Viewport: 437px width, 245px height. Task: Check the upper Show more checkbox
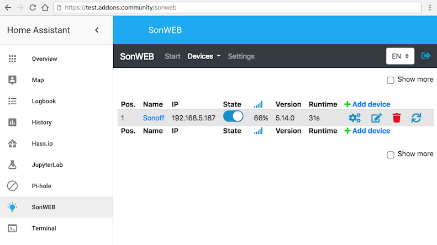click(x=391, y=80)
